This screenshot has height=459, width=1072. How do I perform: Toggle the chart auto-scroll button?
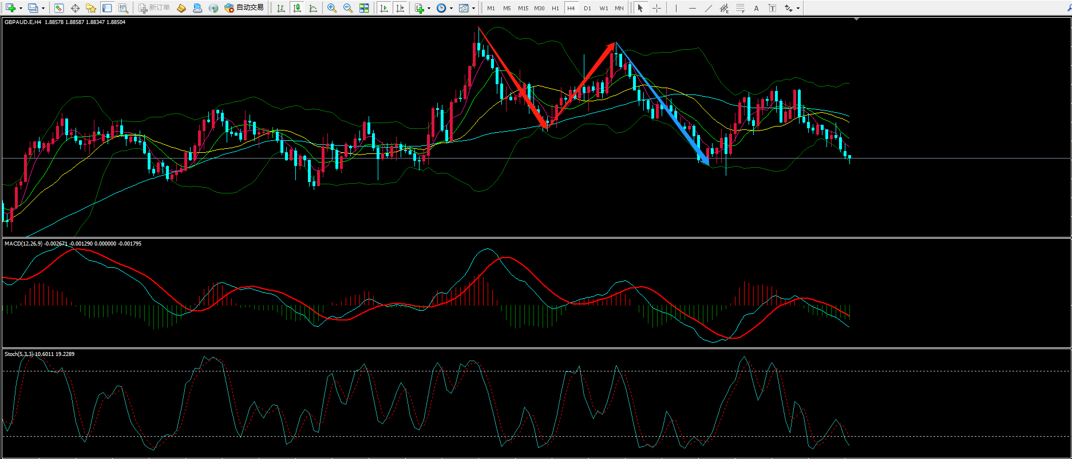pos(384,8)
